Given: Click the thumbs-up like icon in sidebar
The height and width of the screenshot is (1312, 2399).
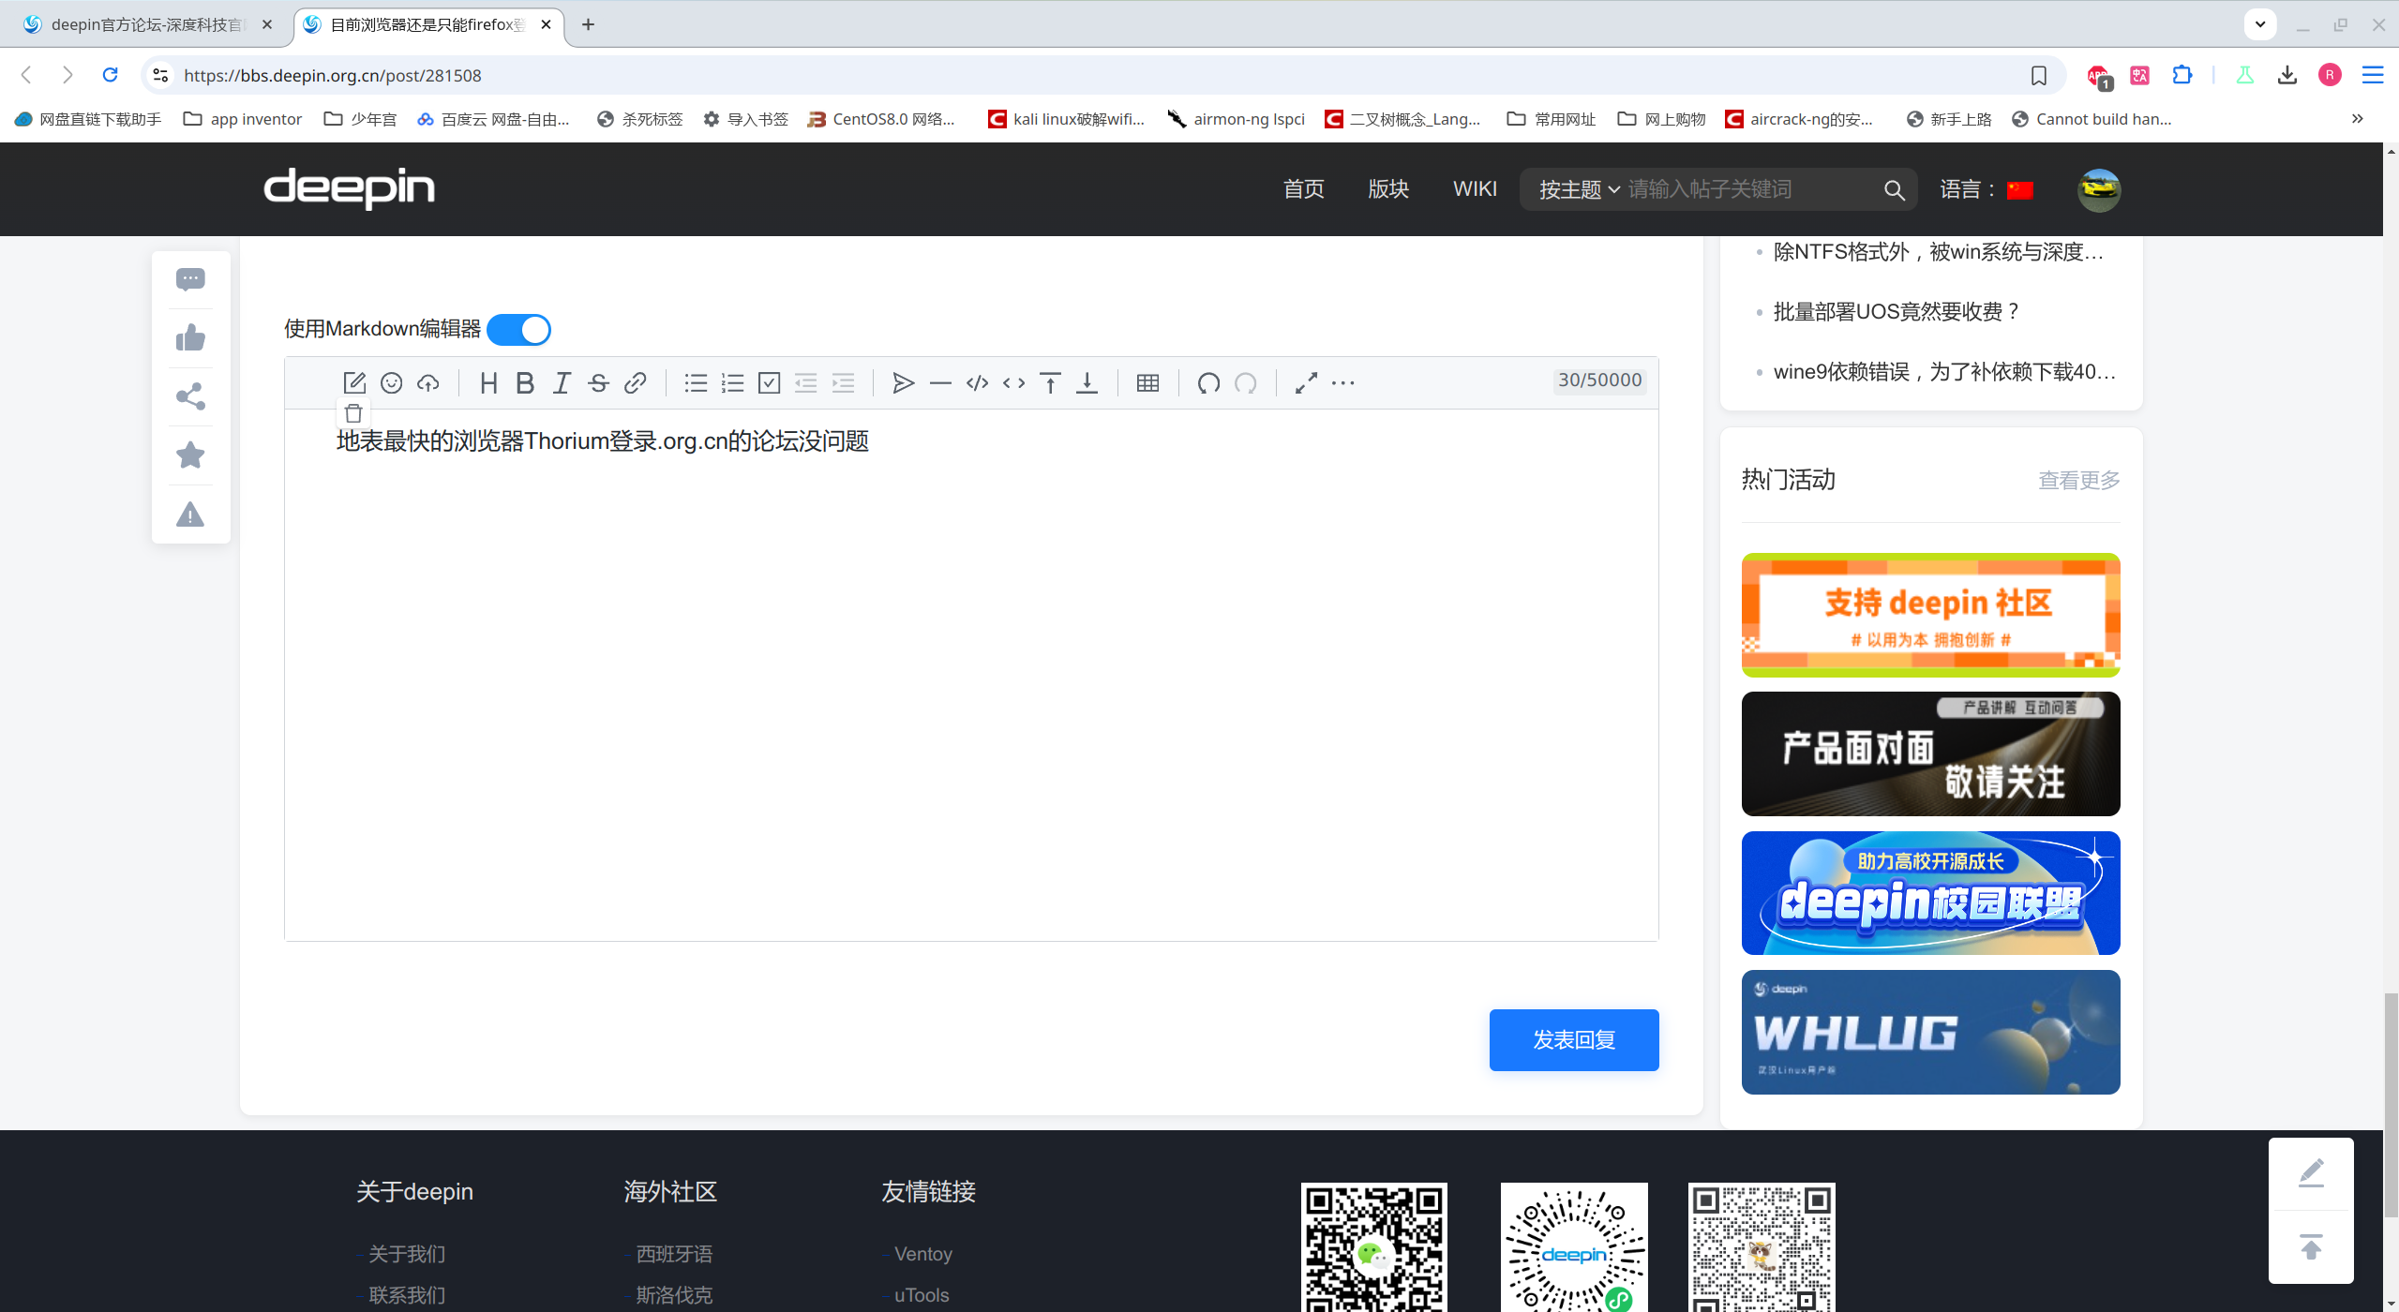Looking at the screenshot, I should point(190,337).
